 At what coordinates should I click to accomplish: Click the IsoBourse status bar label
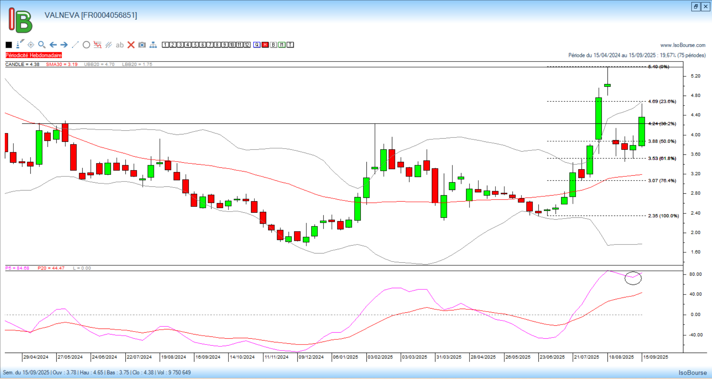(693, 373)
